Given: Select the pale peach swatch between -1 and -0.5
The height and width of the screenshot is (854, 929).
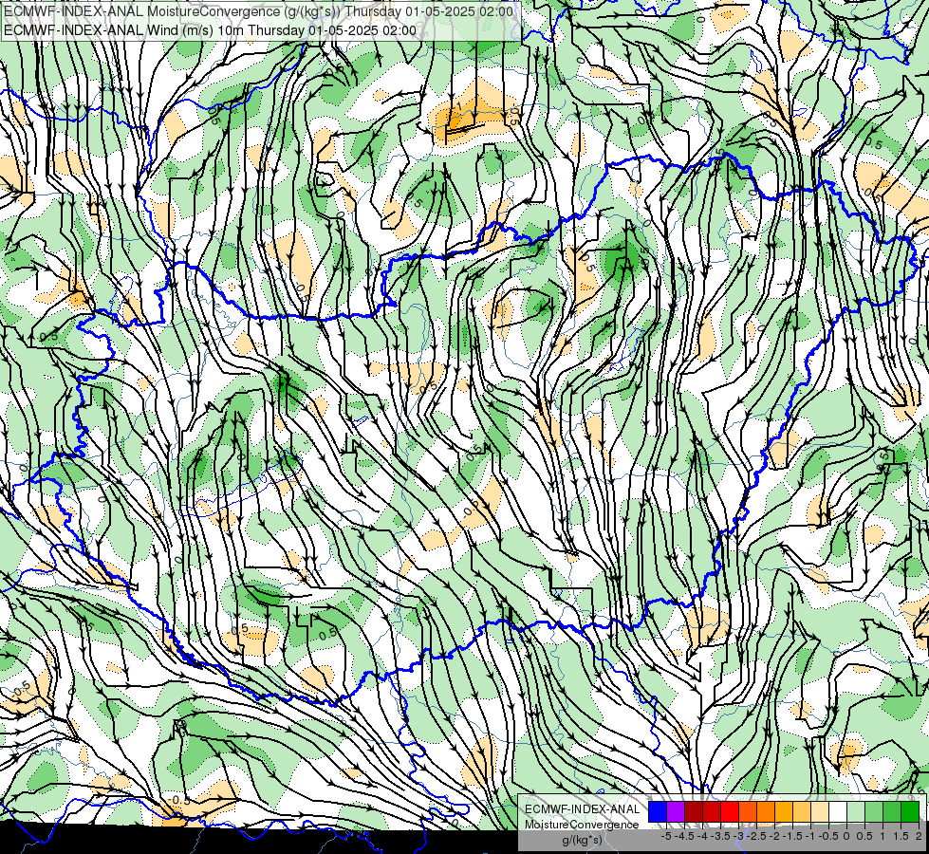Looking at the screenshot, I should click(819, 812).
